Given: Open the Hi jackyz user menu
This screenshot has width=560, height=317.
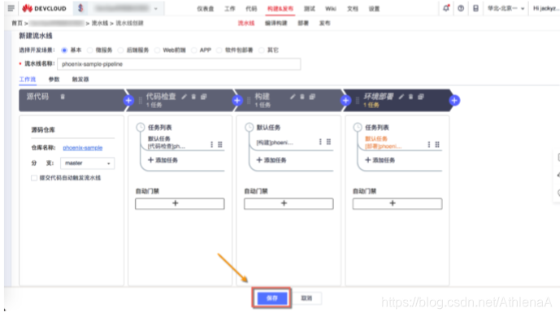Looking at the screenshot, I should click(x=546, y=8).
